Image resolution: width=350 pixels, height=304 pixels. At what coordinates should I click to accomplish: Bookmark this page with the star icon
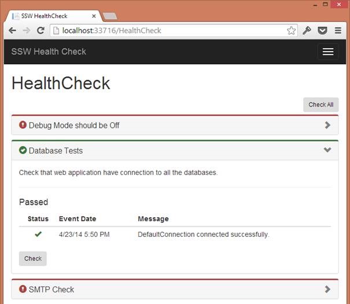tap(292, 31)
